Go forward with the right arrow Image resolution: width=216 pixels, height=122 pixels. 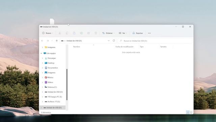[x=48, y=41]
